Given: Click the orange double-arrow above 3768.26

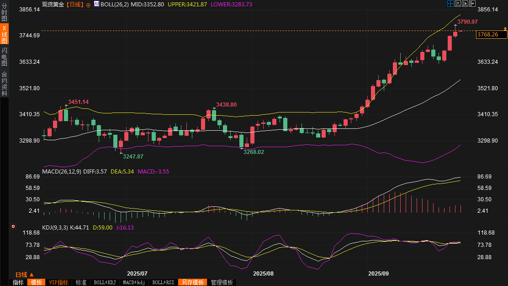Looking at the screenshot, I should pyautogui.click(x=505, y=29).
